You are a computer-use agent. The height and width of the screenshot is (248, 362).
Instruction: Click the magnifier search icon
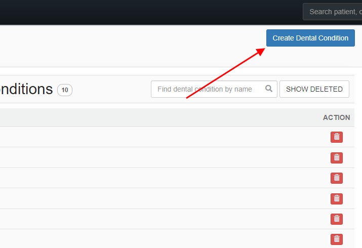point(269,89)
